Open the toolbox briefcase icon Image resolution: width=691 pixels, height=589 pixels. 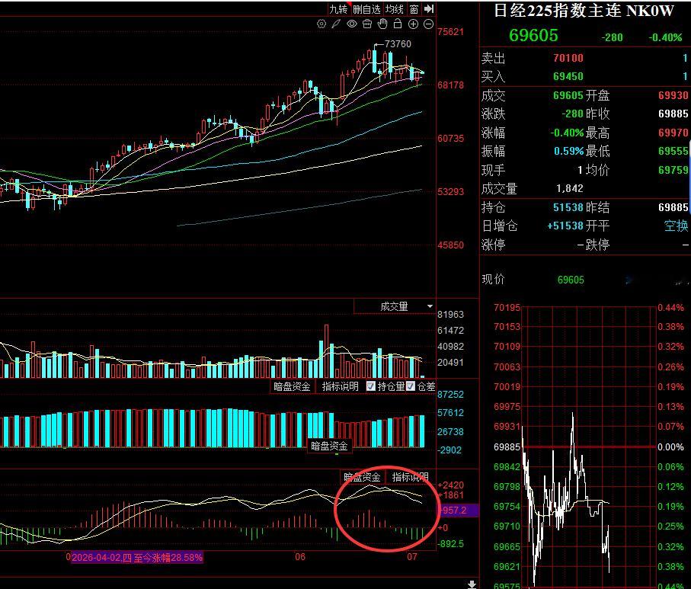[367, 24]
